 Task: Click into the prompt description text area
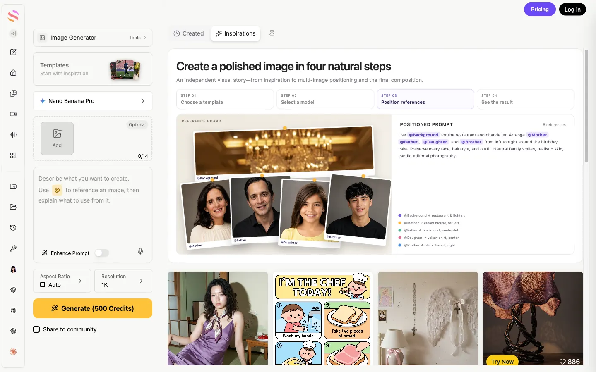point(93,207)
